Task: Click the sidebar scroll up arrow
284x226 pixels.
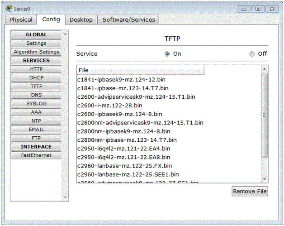Action: click(65, 34)
